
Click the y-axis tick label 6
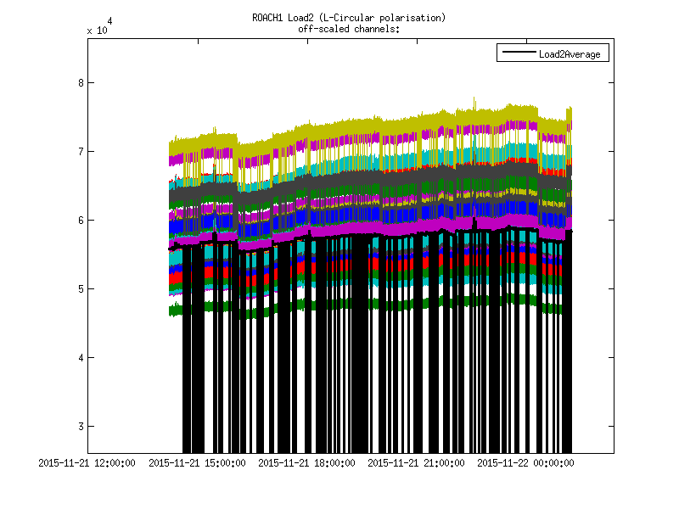point(80,221)
